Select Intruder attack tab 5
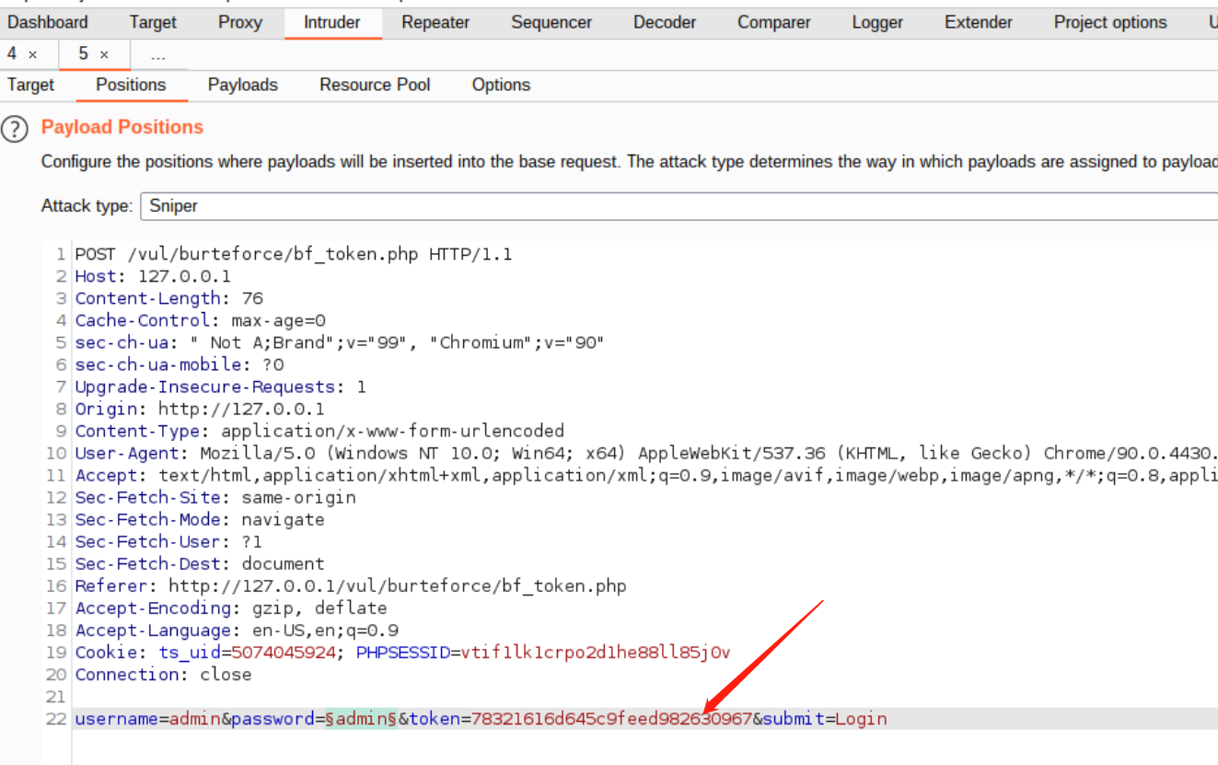Screen dimensions: 1218x765 [83, 54]
